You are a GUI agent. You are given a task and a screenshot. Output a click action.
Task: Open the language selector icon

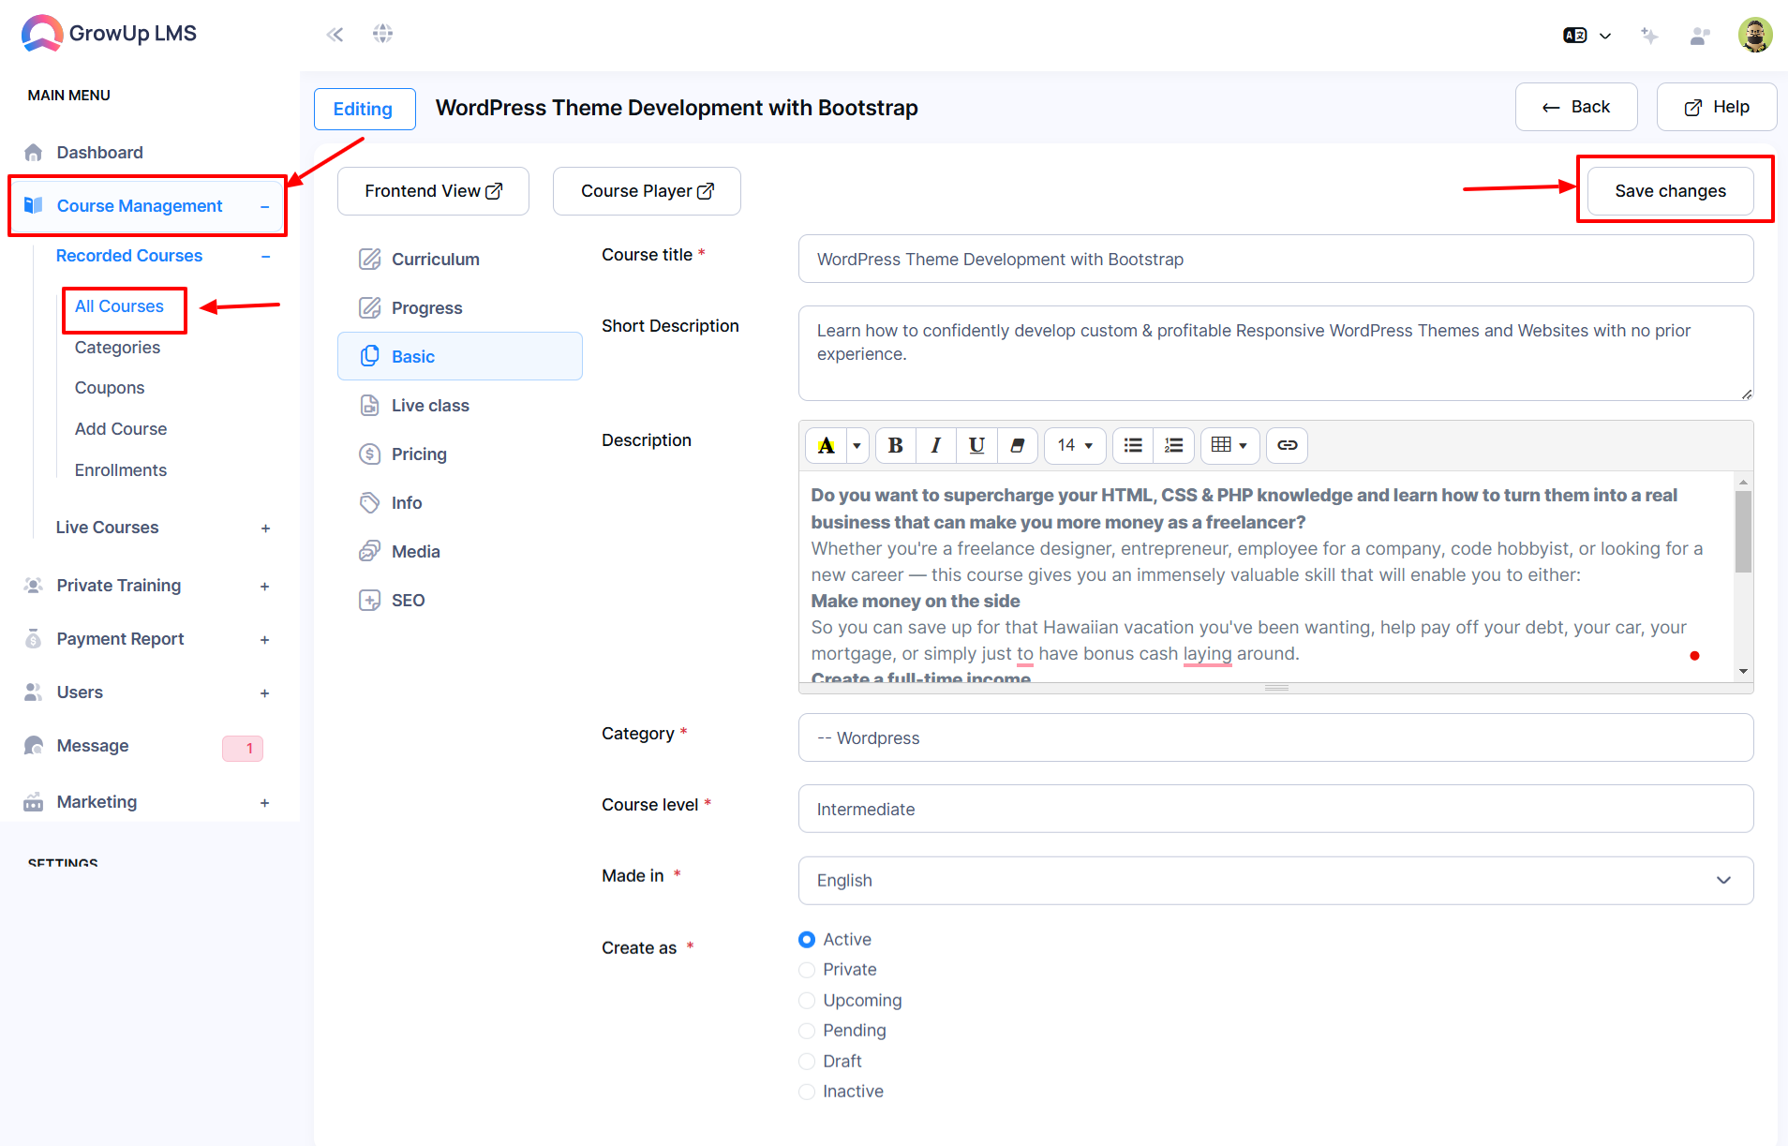pyautogui.click(x=1587, y=36)
